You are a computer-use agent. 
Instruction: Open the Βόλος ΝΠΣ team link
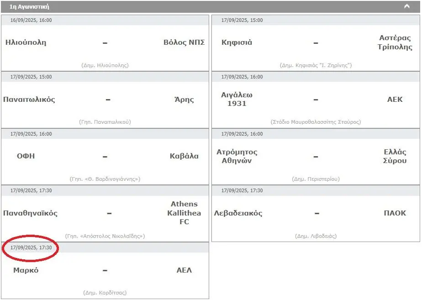184,42
